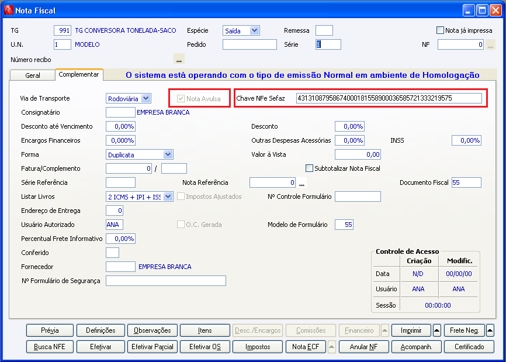Click the Remessa input field
506x362 pixels.
click(324, 30)
